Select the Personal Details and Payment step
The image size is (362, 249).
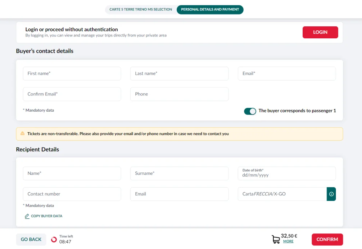pyautogui.click(x=210, y=9)
